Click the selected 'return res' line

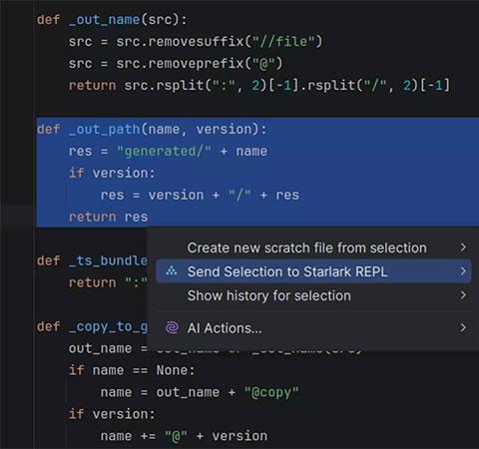pos(108,217)
